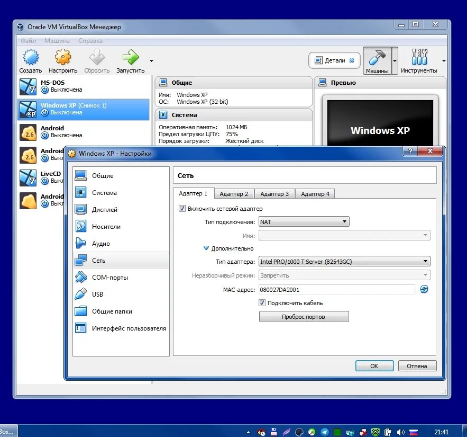
Task: Select the Сеть settings category
Action: click(121, 261)
